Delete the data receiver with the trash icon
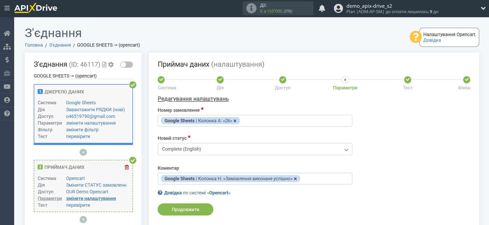489x225 pixels. pos(127,167)
